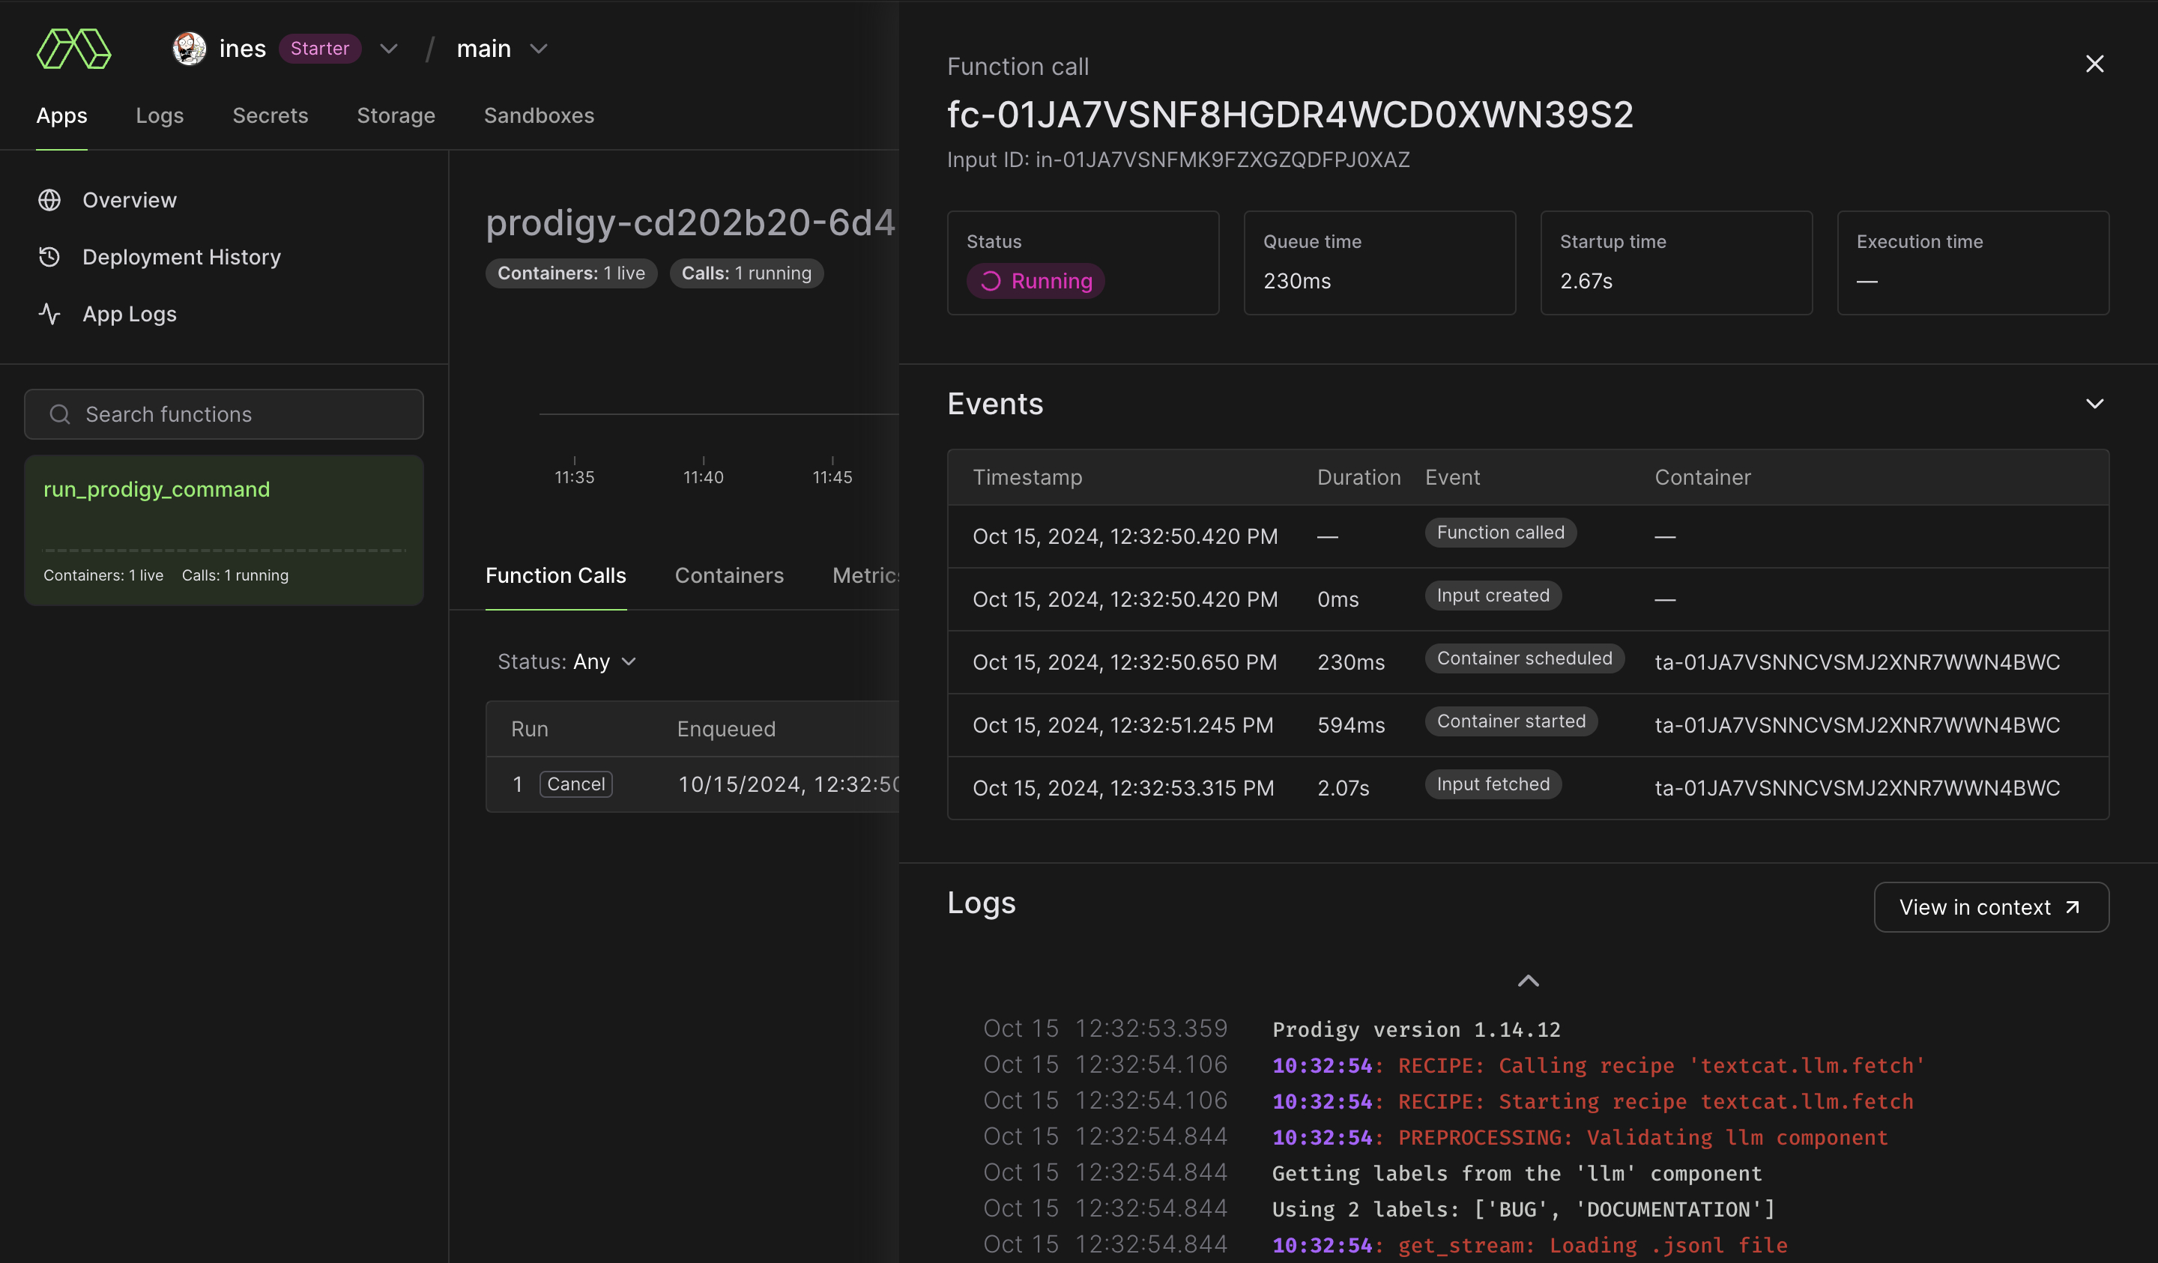
Task: Click the close panel X button
Action: [2095, 64]
